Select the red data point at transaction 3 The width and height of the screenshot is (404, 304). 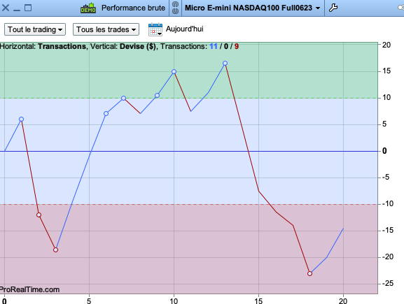55,249
